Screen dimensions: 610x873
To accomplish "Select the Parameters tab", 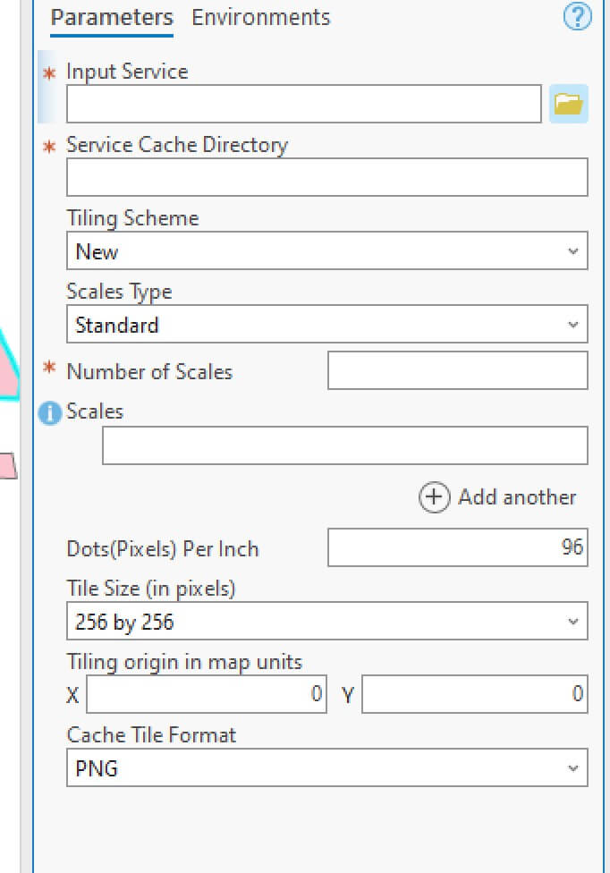I will point(111,17).
